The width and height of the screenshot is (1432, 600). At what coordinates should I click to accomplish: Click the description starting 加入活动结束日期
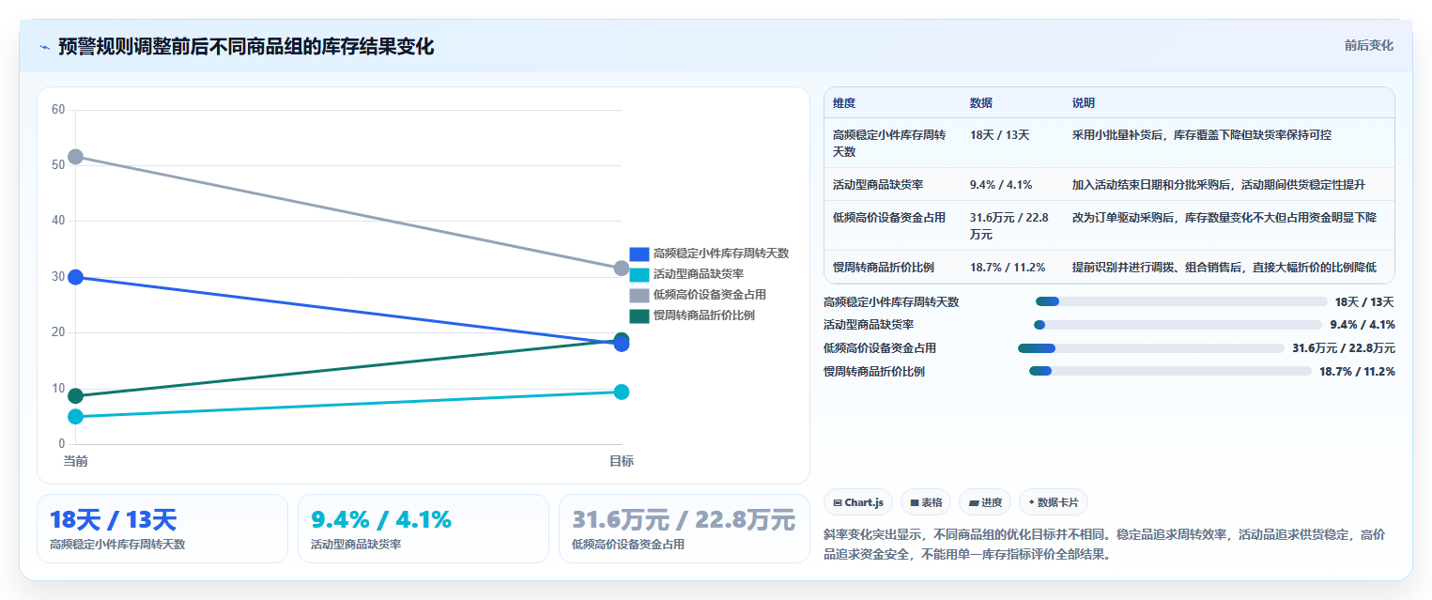1219,185
